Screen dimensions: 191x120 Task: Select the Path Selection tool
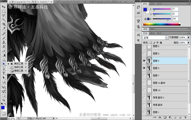coord(4,78)
